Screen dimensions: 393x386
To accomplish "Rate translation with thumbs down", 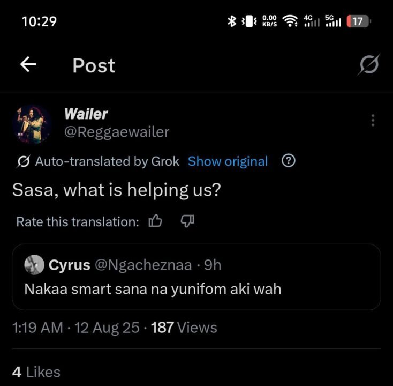I will tap(186, 221).
